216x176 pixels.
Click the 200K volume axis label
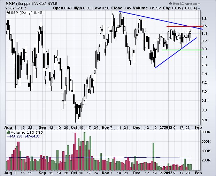(x=206, y=160)
